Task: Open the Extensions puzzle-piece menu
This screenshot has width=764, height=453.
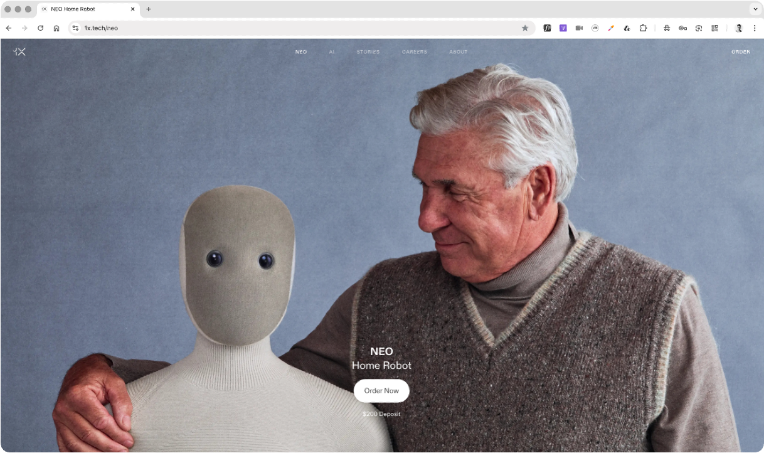Action: click(x=643, y=28)
